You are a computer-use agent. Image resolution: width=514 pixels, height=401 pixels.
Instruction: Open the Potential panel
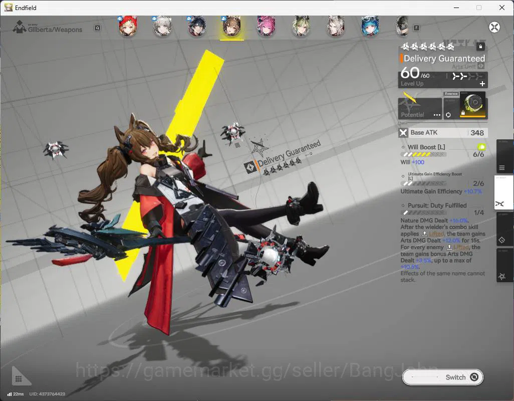[x=420, y=108]
